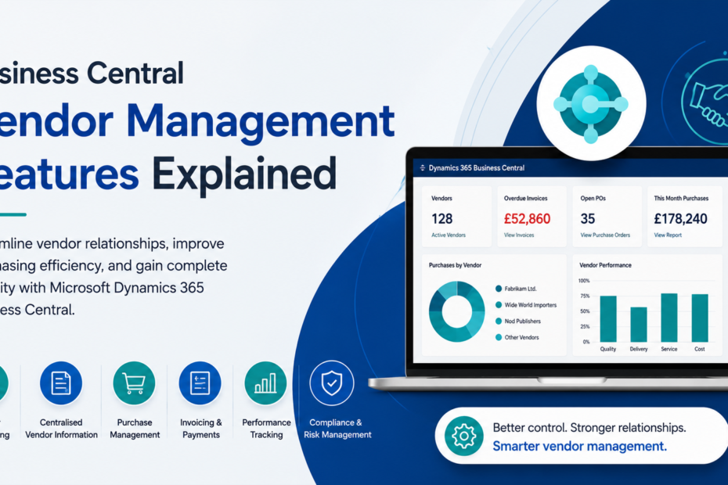
Task: Click the Better control. Stronger relationships. text
Action: (589, 427)
